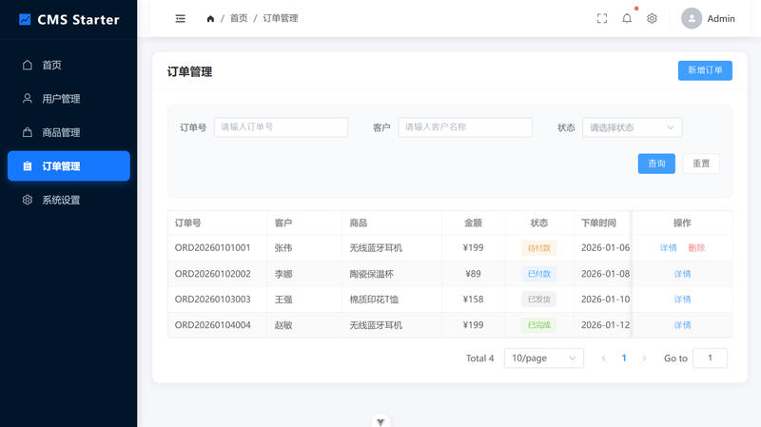Select 订单管理 in the sidebar
Image resolution: width=761 pixels, height=427 pixels.
tap(68, 165)
